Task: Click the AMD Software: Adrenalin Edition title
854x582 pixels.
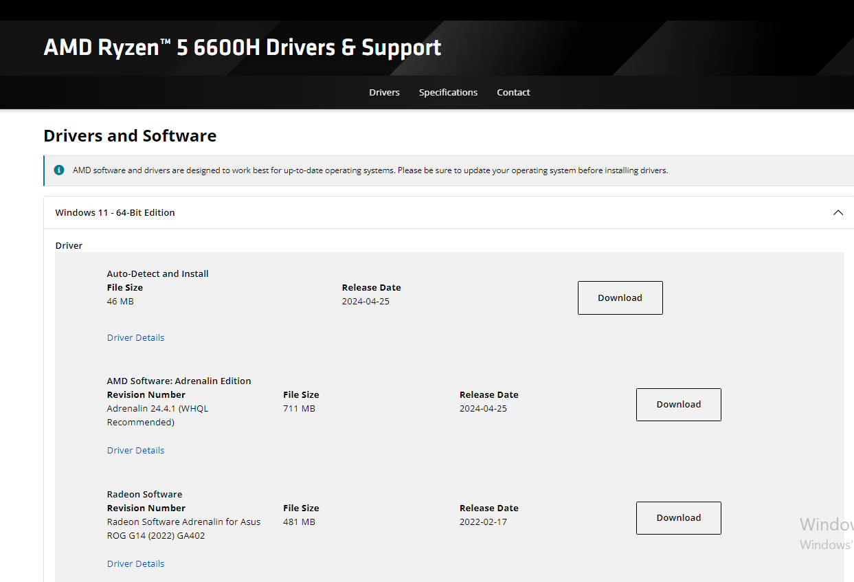Action: pos(179,381)
